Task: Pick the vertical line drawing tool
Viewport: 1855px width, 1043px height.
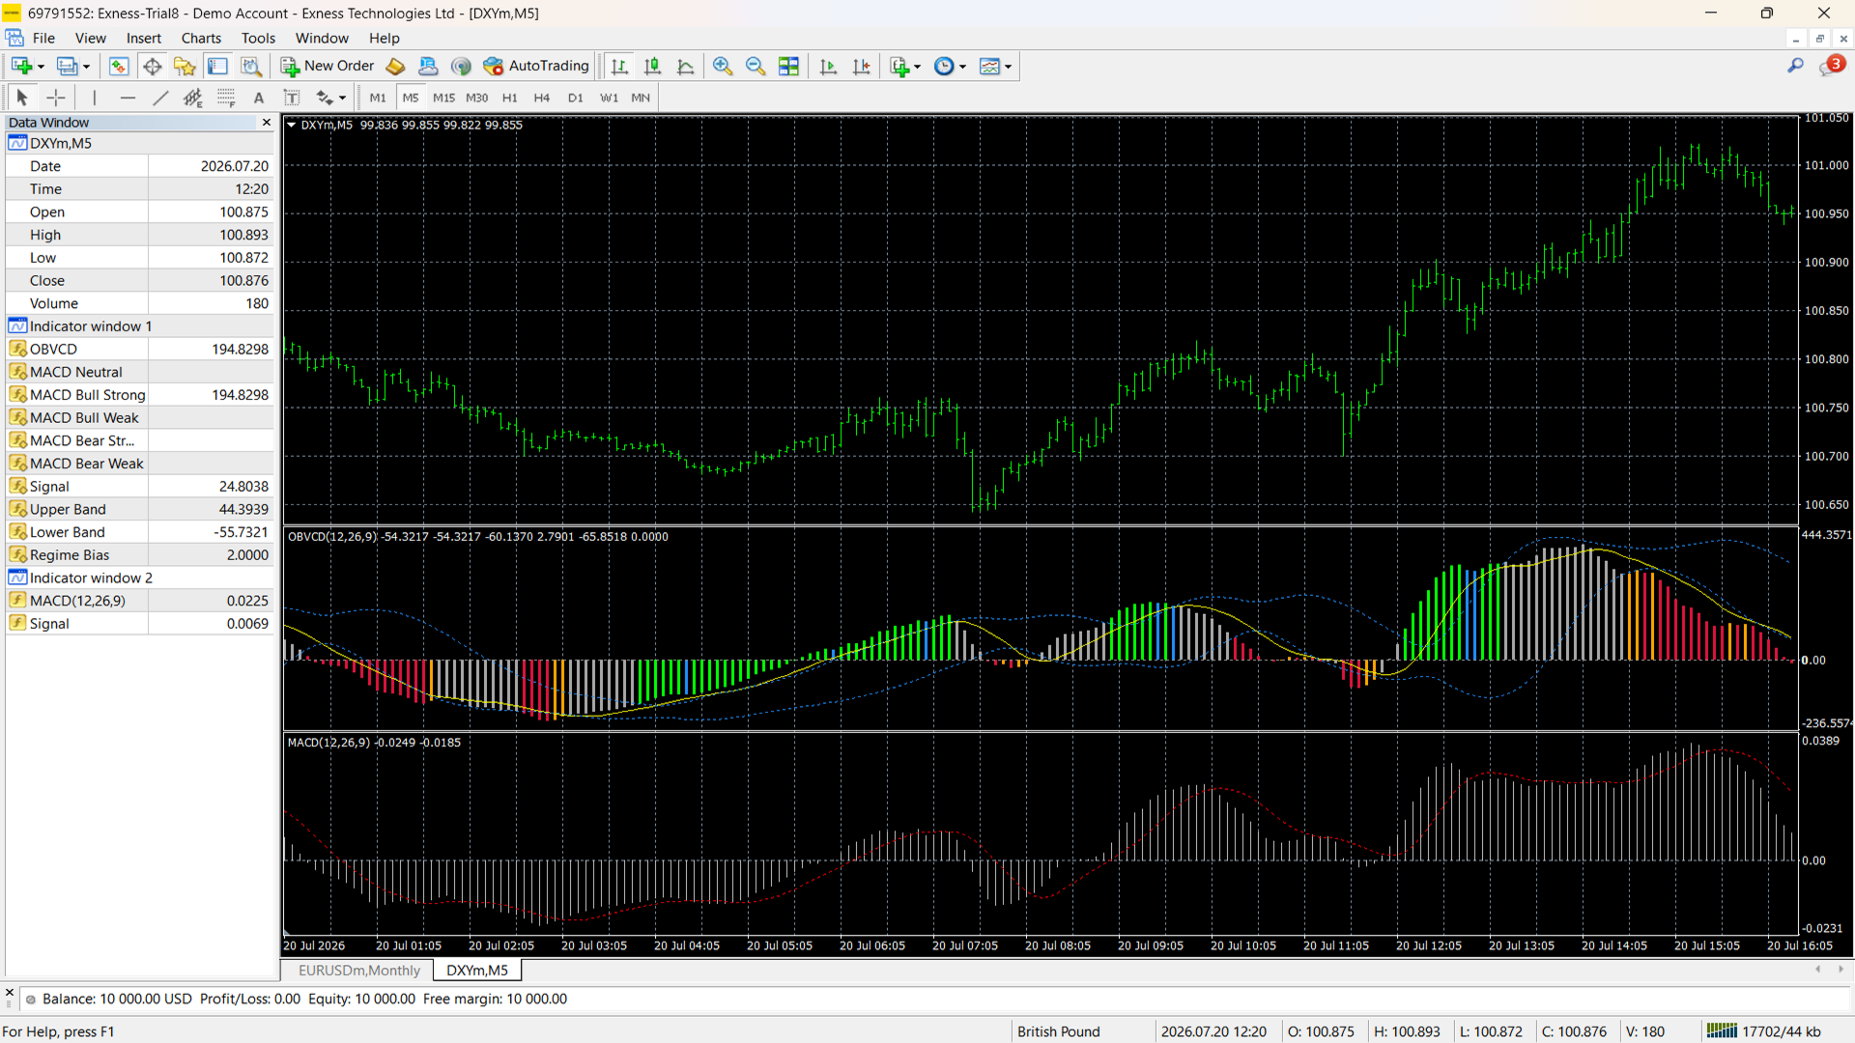Action: pos(94,98)
